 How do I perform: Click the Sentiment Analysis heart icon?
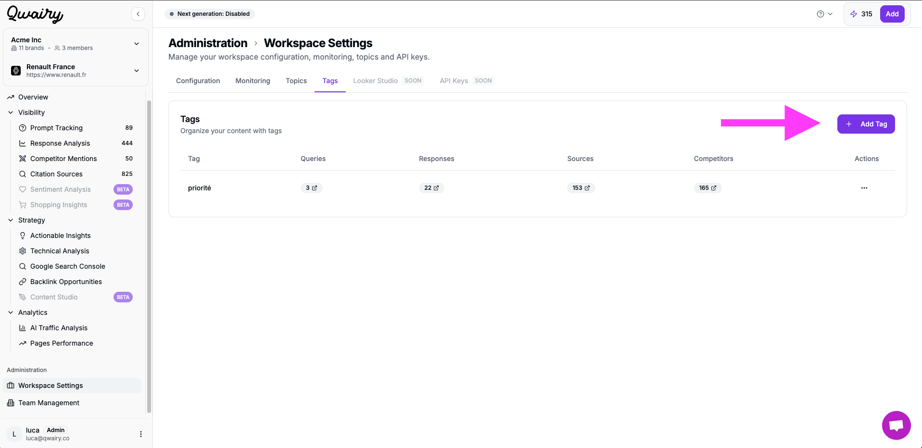[23, 189]
